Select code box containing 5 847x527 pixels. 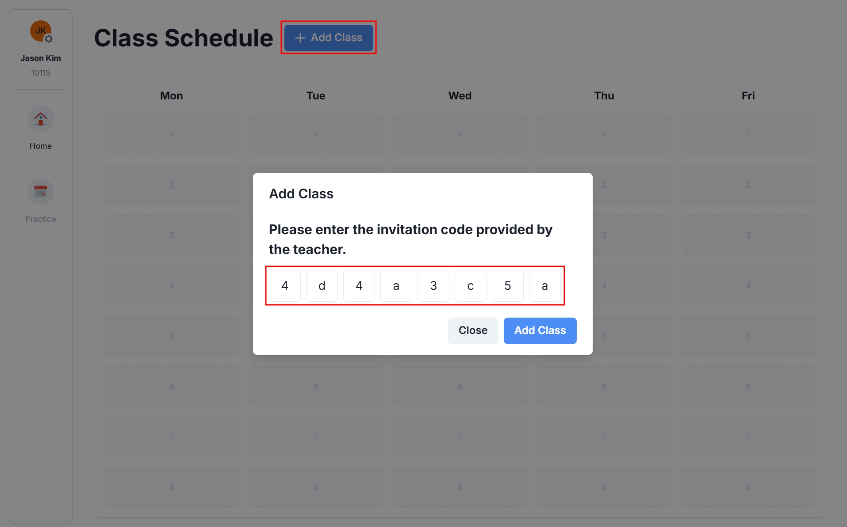coord(508,286)
